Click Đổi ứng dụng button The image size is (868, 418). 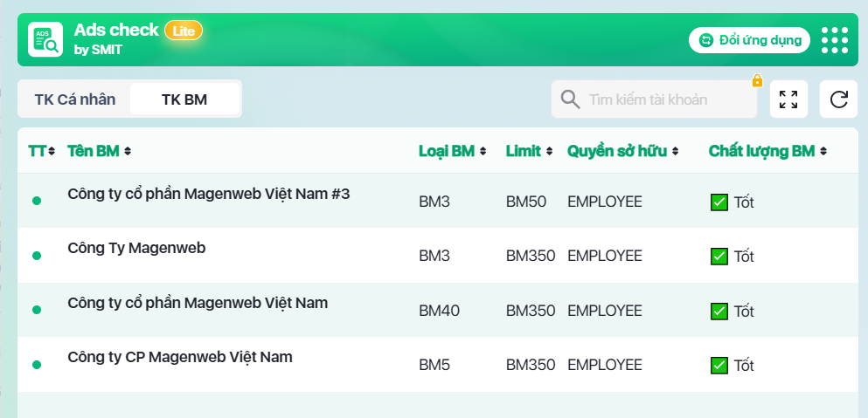point(749,40)
